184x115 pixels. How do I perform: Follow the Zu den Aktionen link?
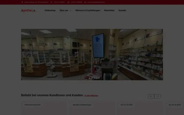(91, 96)
